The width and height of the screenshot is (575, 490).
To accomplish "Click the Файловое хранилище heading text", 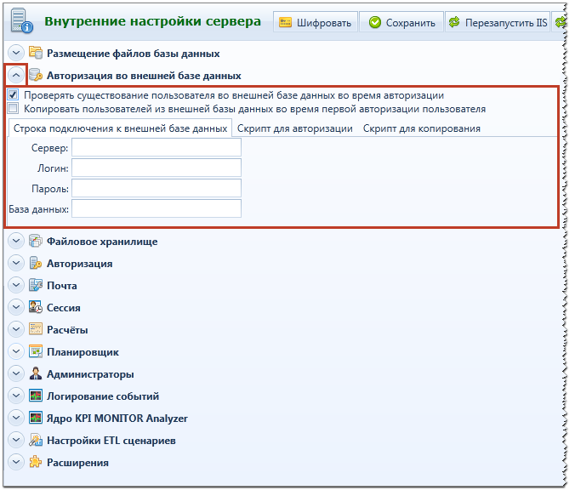I will 102,242.
